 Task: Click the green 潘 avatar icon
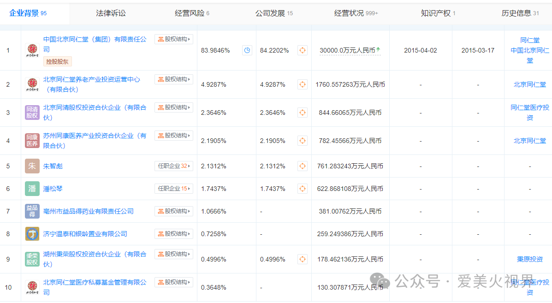point(32,189)
